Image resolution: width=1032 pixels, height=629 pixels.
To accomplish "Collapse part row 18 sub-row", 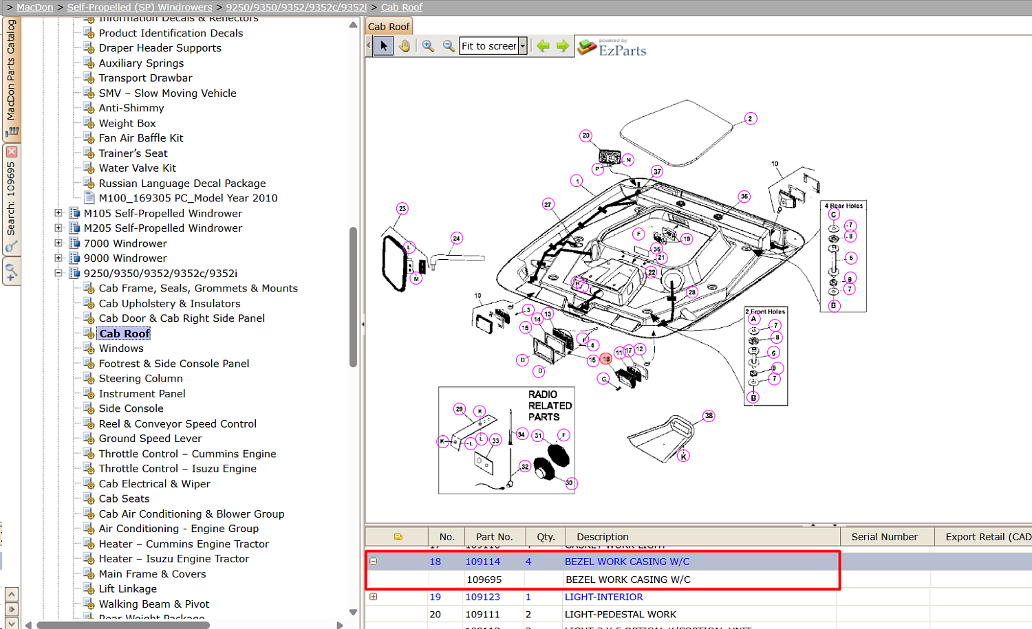I will click(x=374, y=562).
